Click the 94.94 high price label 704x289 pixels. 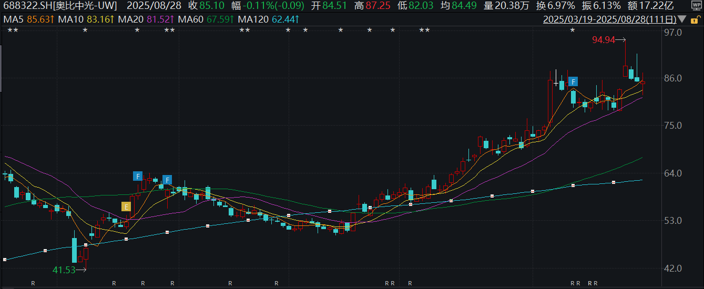[603, 40]
